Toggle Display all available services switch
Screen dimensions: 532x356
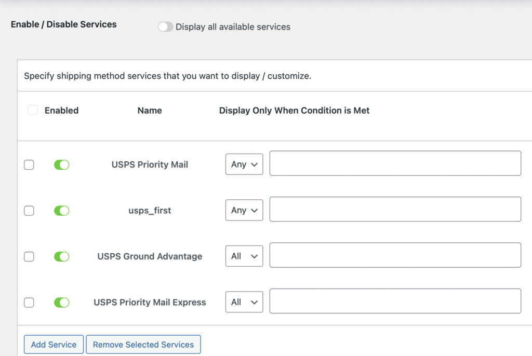(166, 27)
